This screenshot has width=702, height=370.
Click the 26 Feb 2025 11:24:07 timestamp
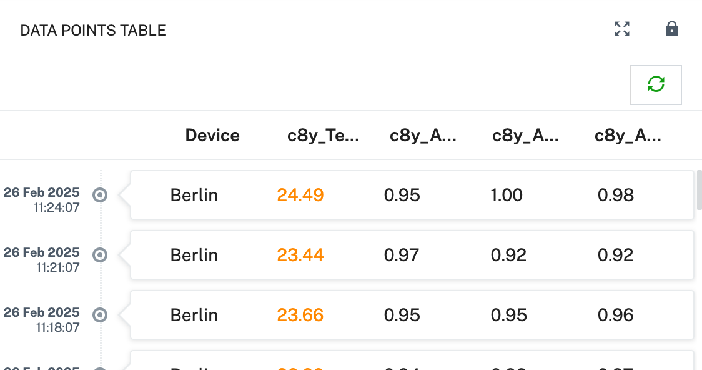pyautogui.click(x=42, y=199)
